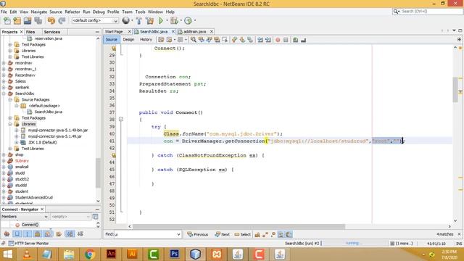Collapse code fold at line 38

click(x=121, y=119)
